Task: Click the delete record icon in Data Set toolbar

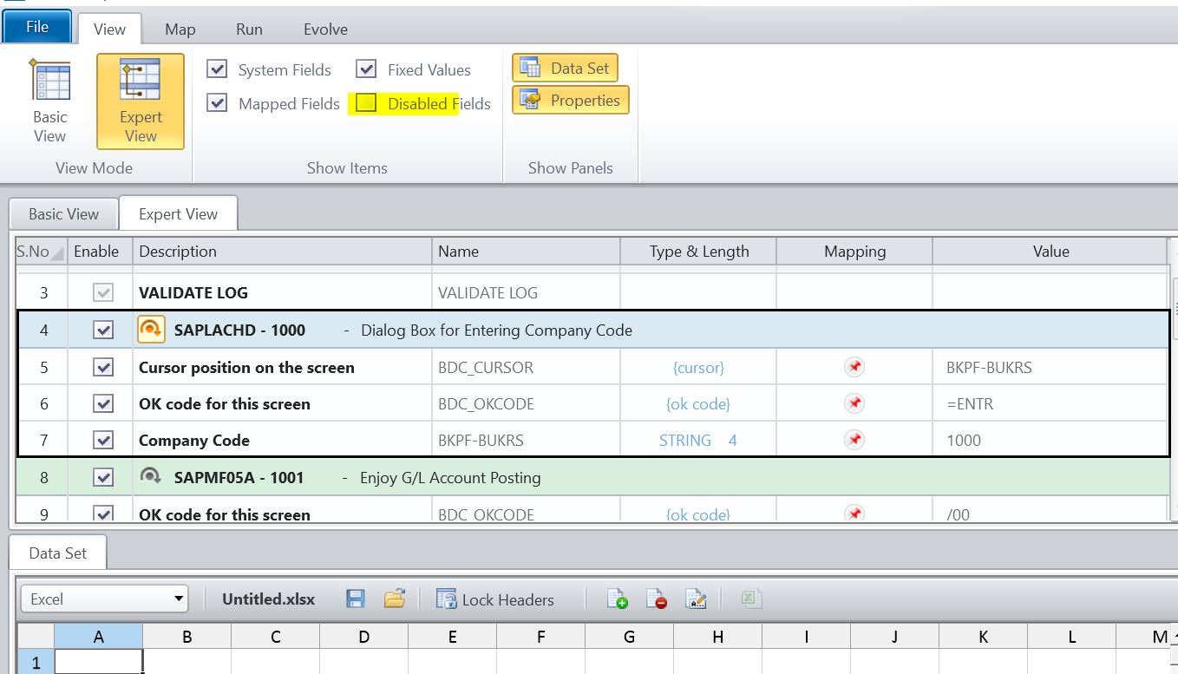Action: pyautogui.click(x=657, y=599)
